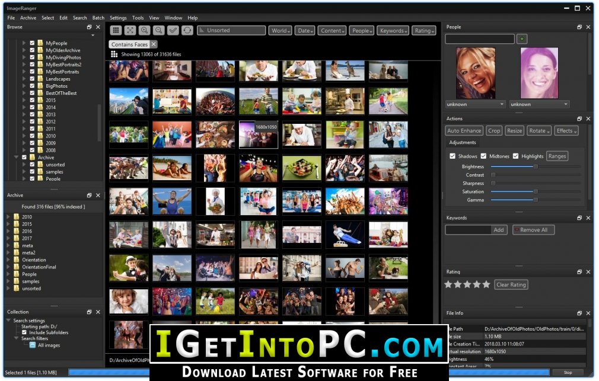This screenshot has height=381, width=599.
Task: Click the fullscreen expand arrows icon
Action: (x=130, y=30)
